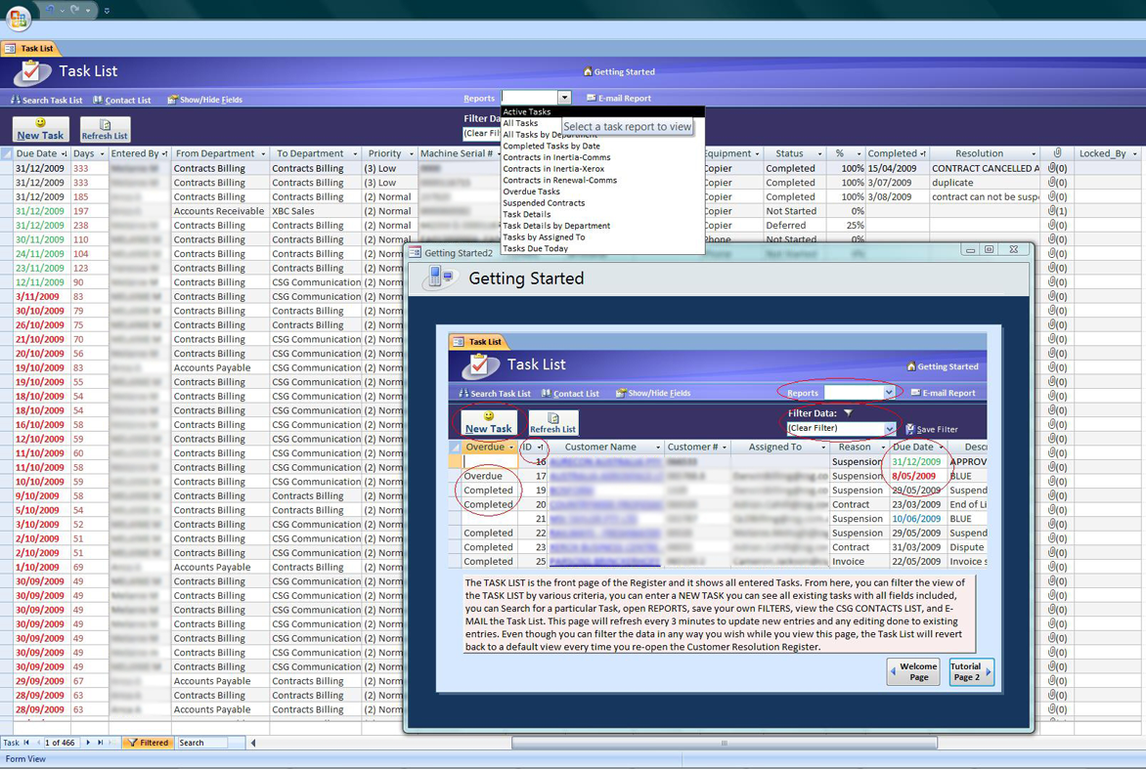Jump to last record in navigator
The width and height of the screenshot is (1146, 769).
coord(100,743)
